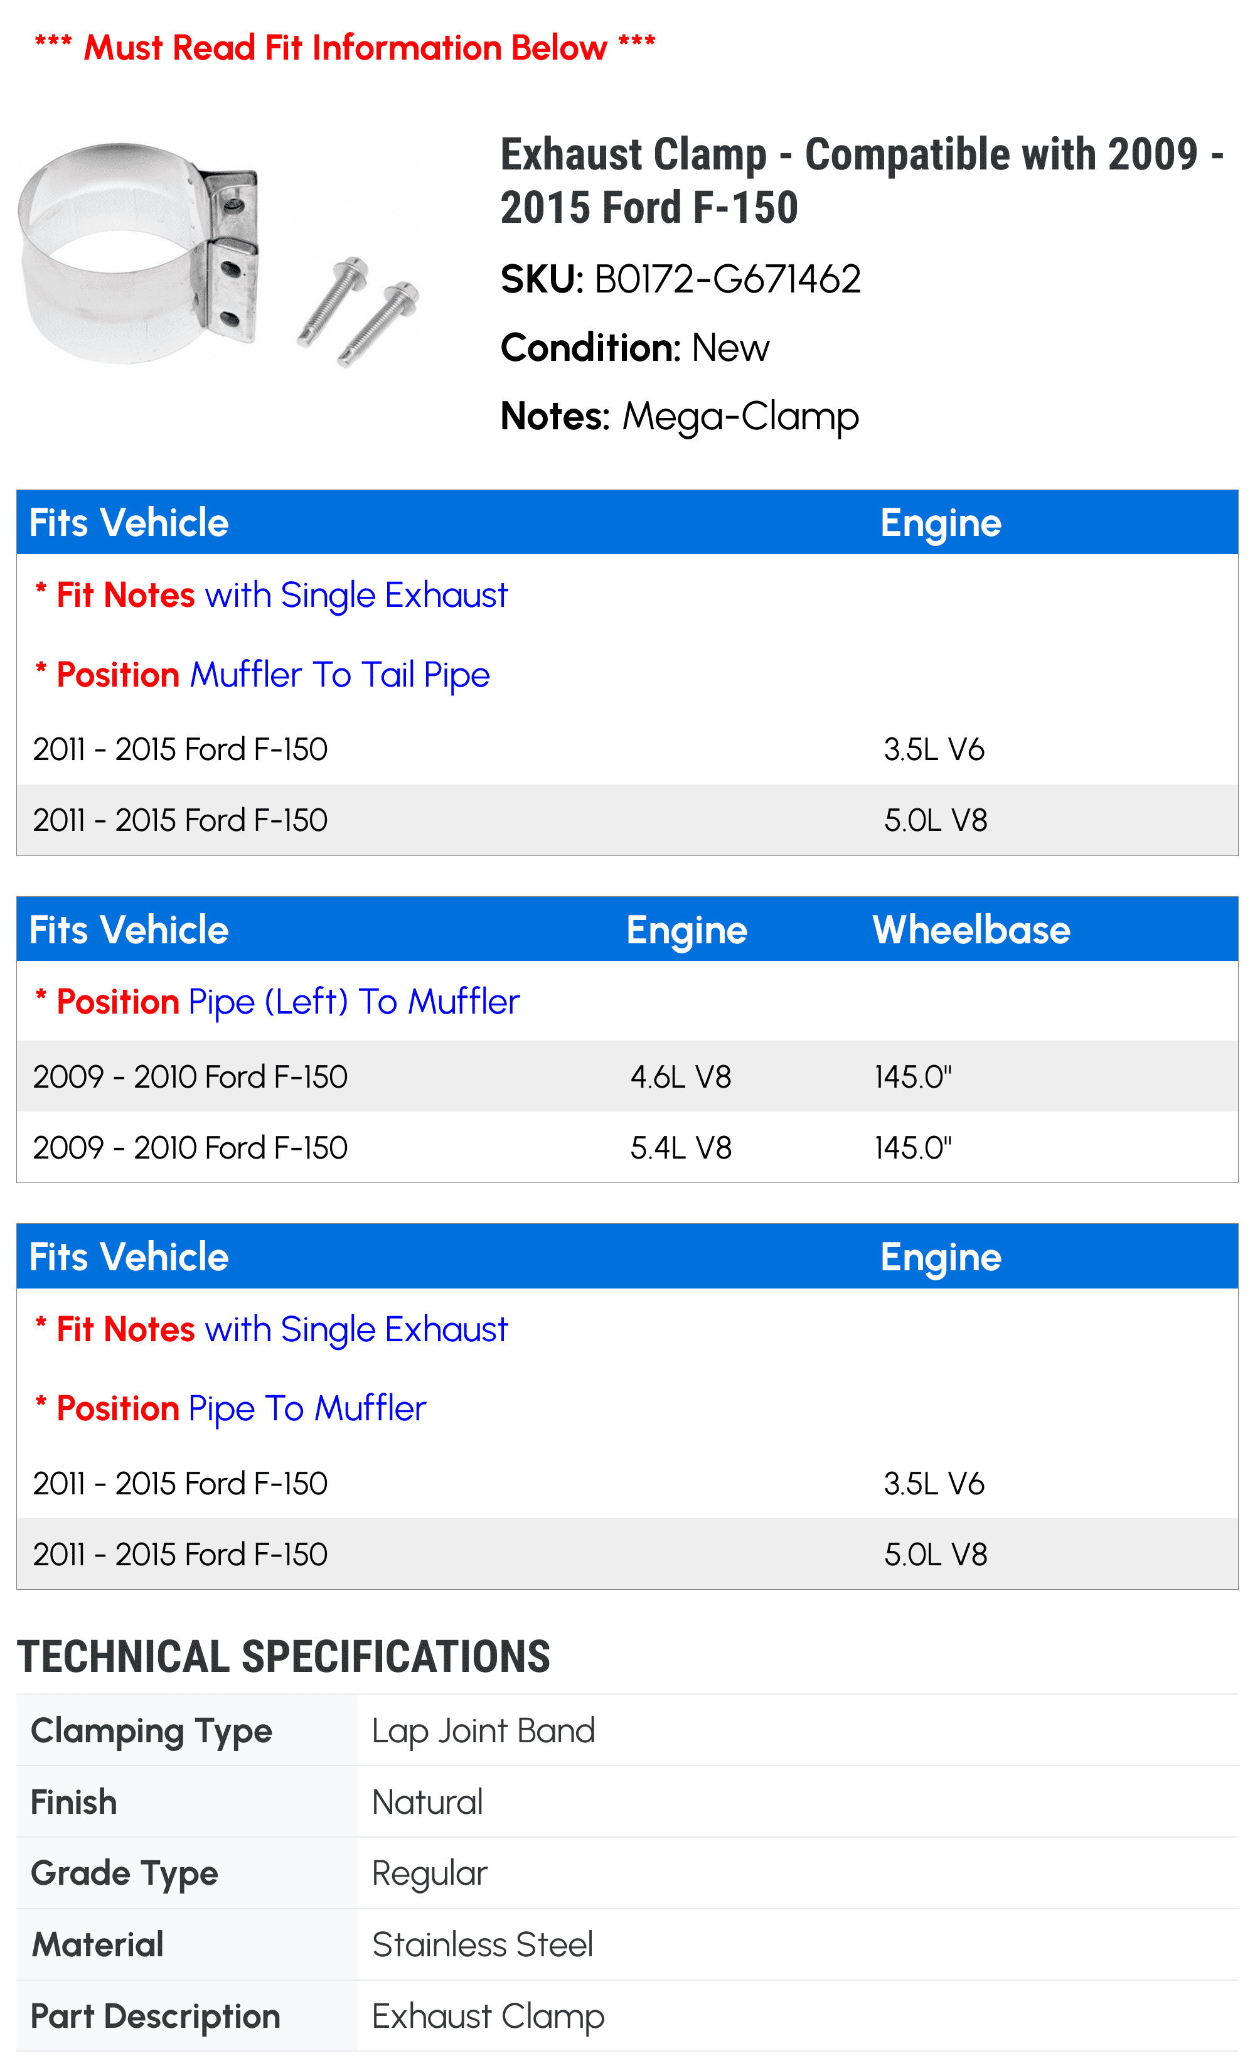
Task: Click the exhaust clamp product image
Action: 218,255
